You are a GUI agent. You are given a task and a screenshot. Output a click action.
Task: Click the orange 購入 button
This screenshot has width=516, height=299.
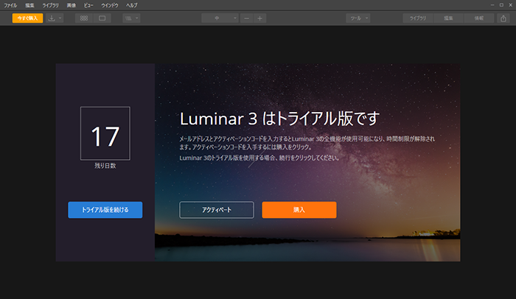[x=299, y=210]
